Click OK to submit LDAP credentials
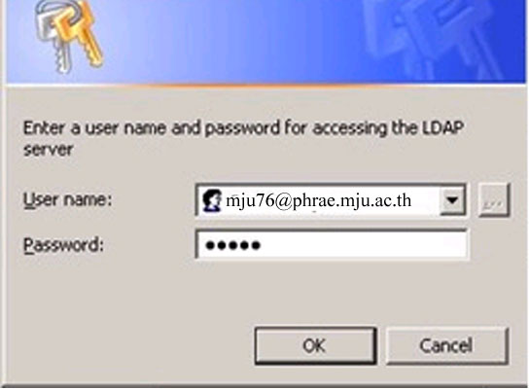 tap(315, 345)
